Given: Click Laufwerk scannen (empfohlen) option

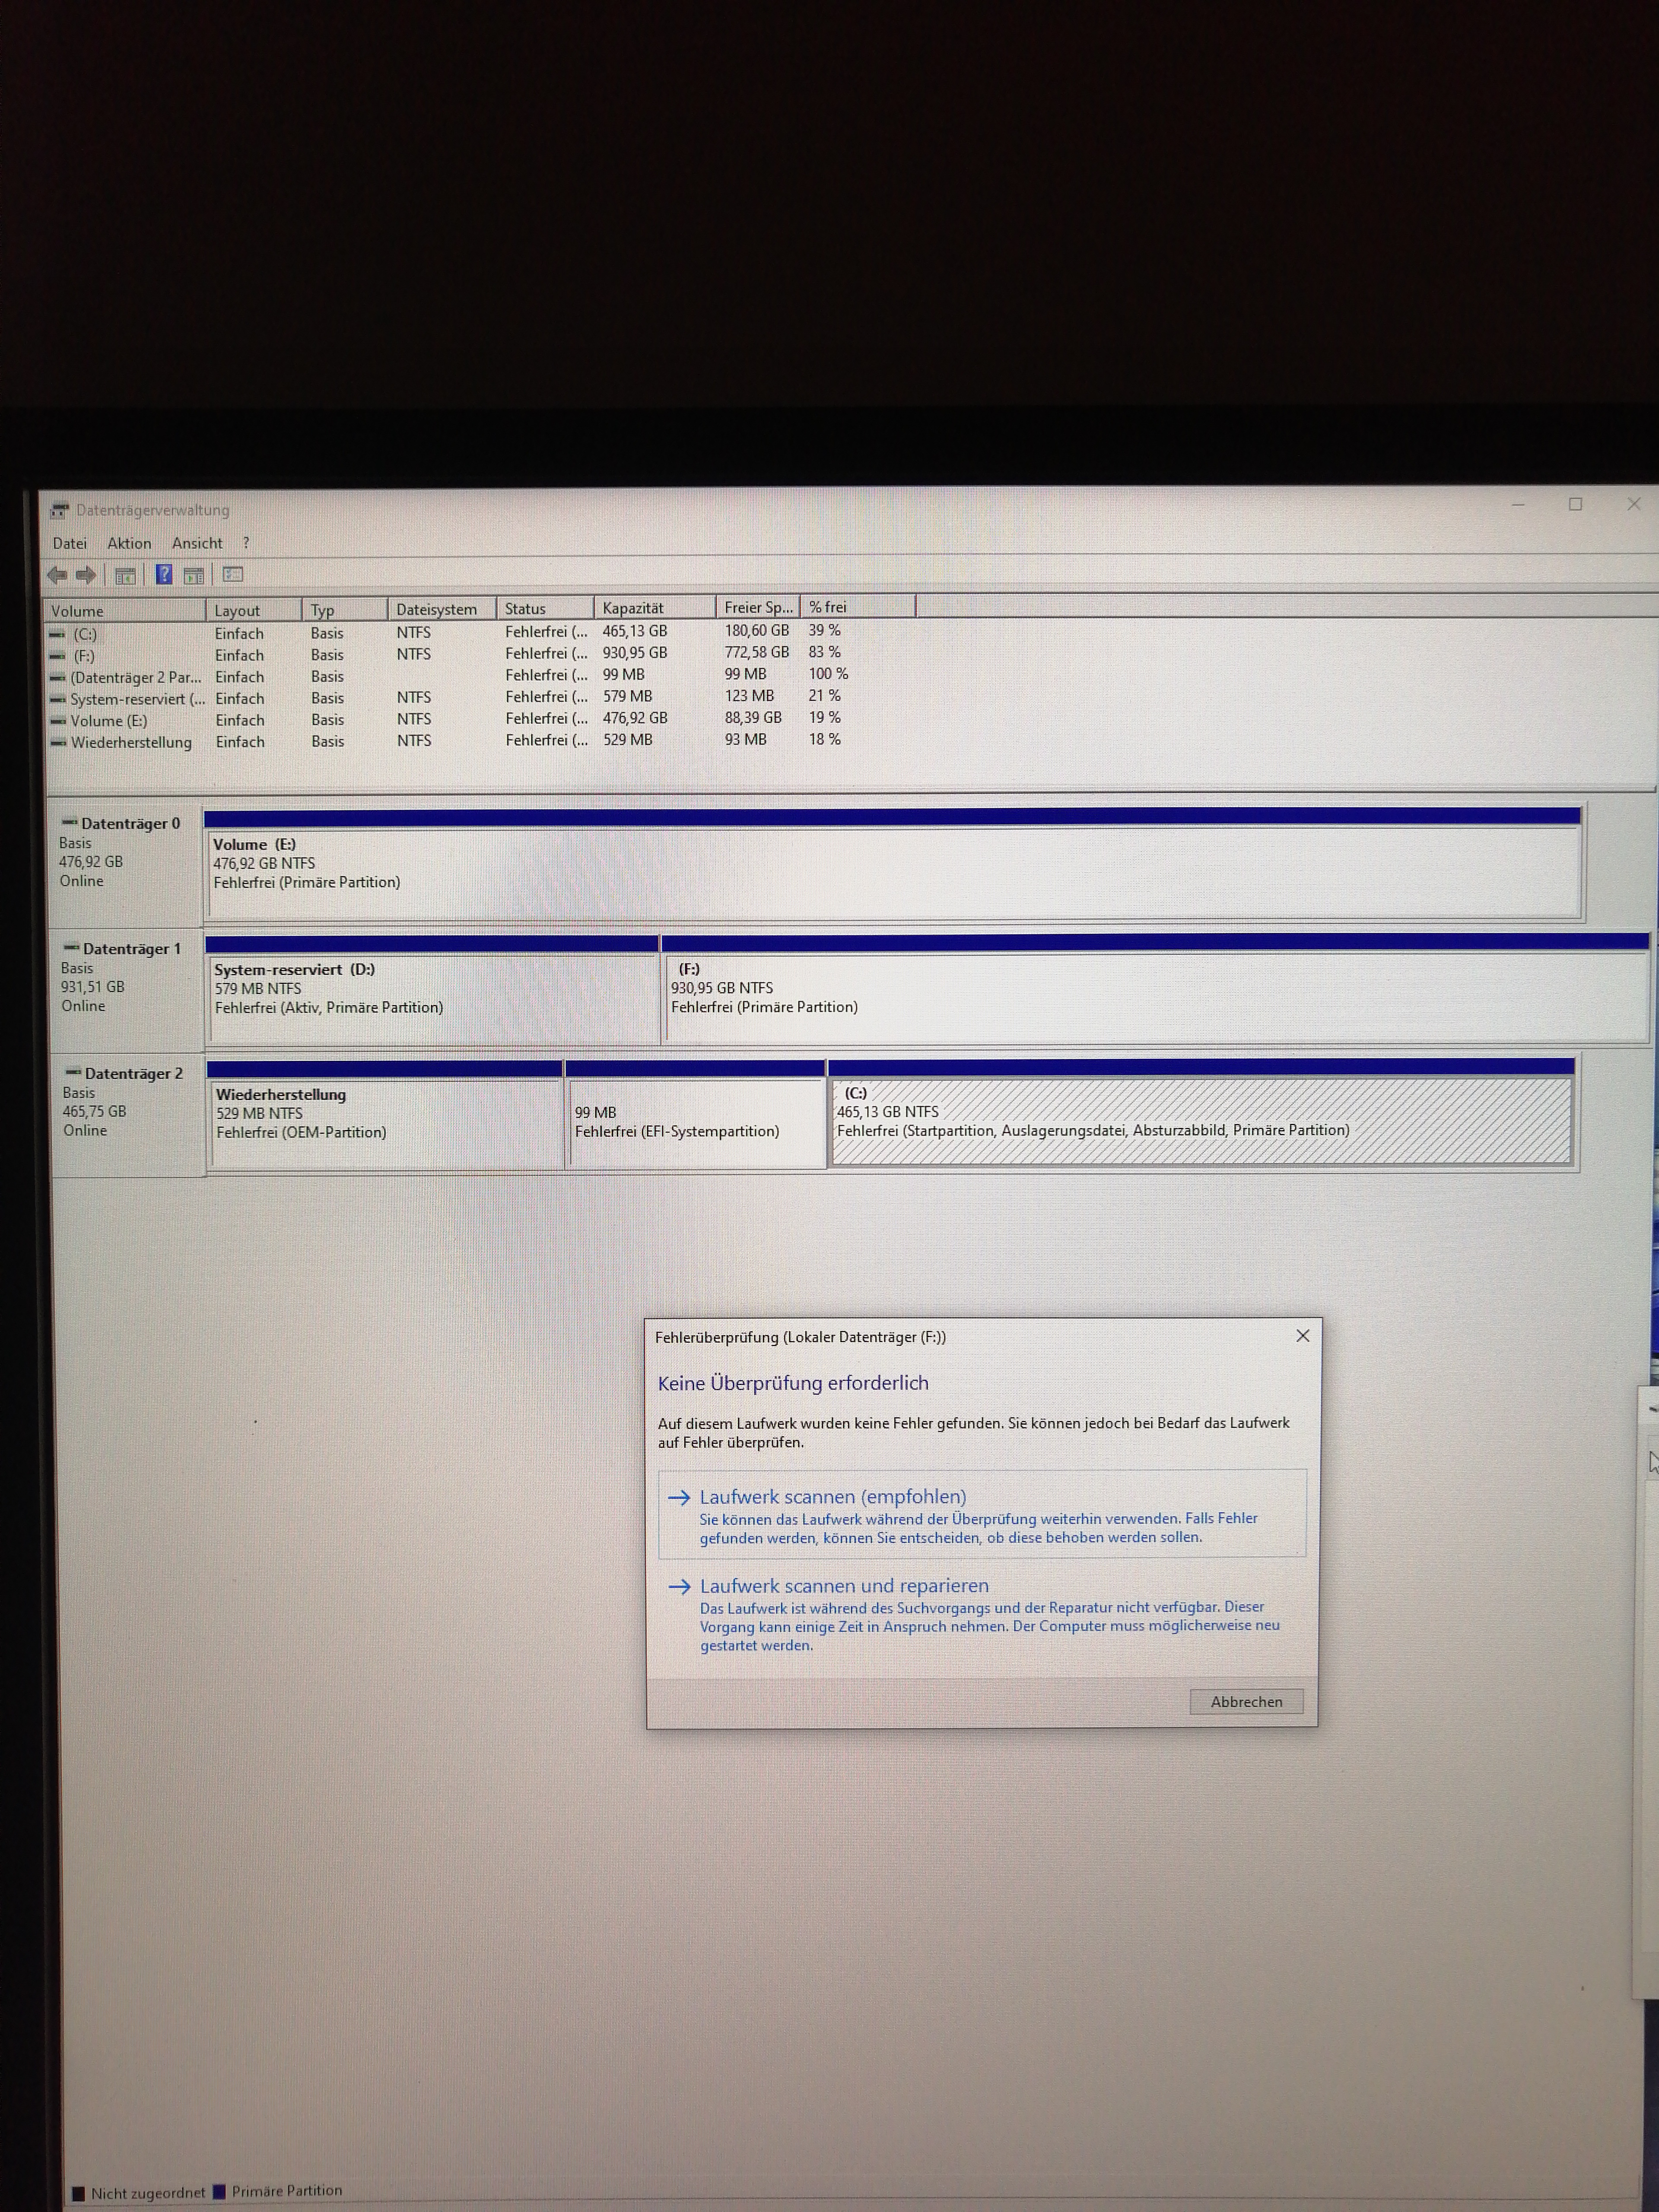Looking at the screenshot, I should (832, 1497).
